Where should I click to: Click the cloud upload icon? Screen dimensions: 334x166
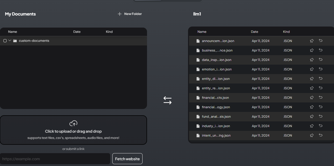tap(73, 123)
